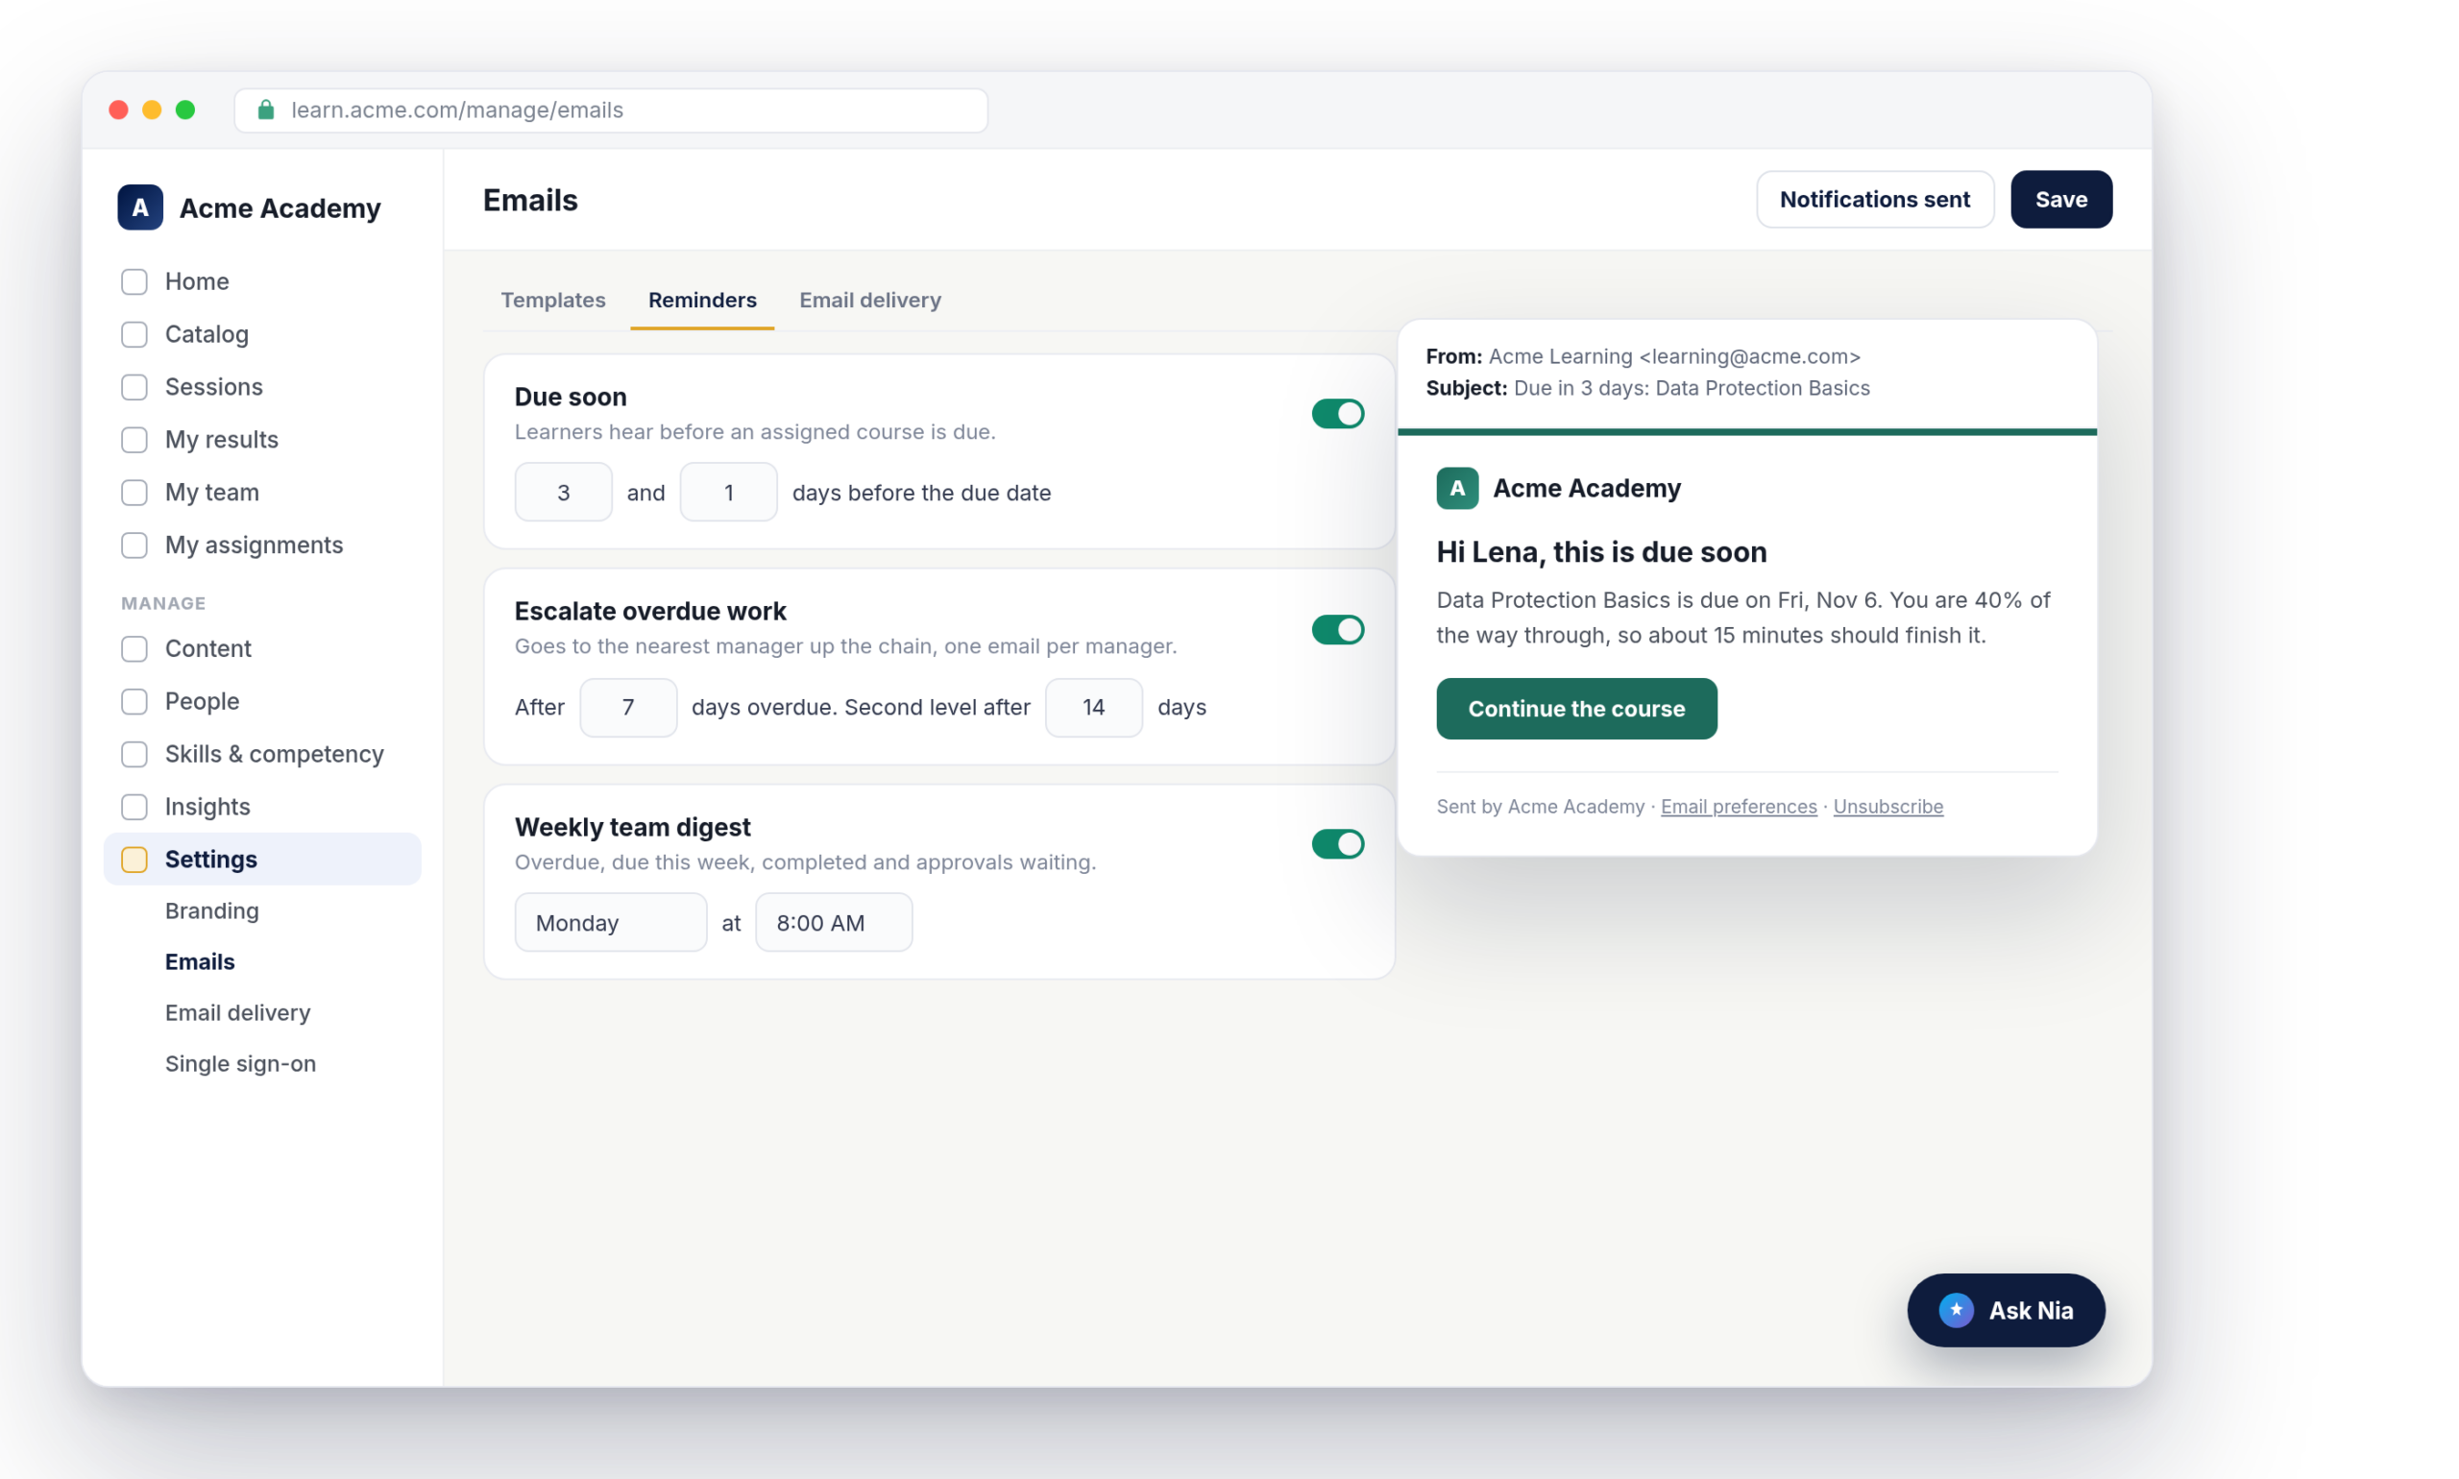
Task: Open Single sign-on settings page
Action: (240, 1063)
